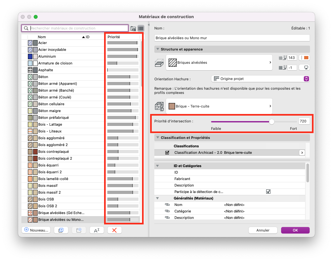Screen dimensions: 333x261
Task: Click the add-to-folder icon button
Action: point(79,230)
